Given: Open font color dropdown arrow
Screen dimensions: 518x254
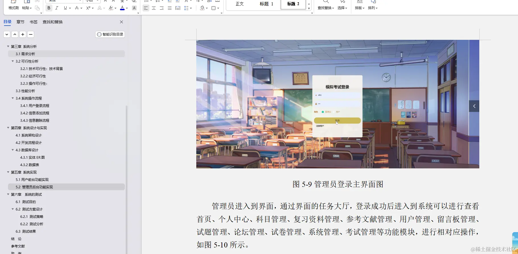Looking at the screenshot, I should [127, 8].
